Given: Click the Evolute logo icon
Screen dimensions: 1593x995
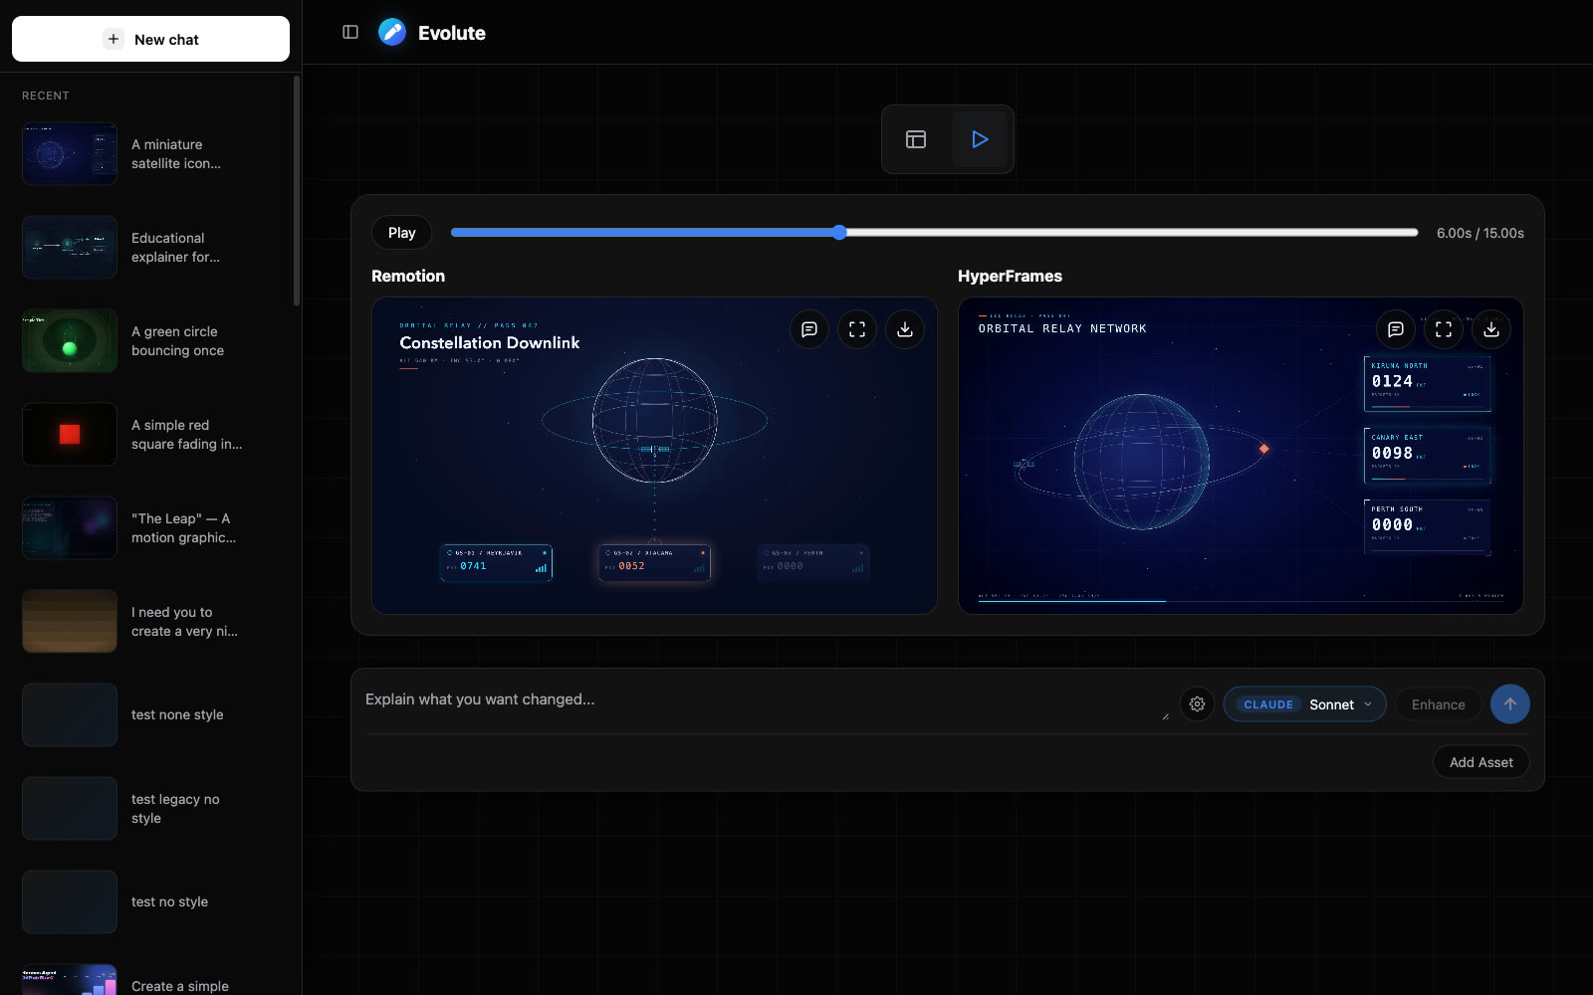Looking at the screenshot, I should 392,32.
